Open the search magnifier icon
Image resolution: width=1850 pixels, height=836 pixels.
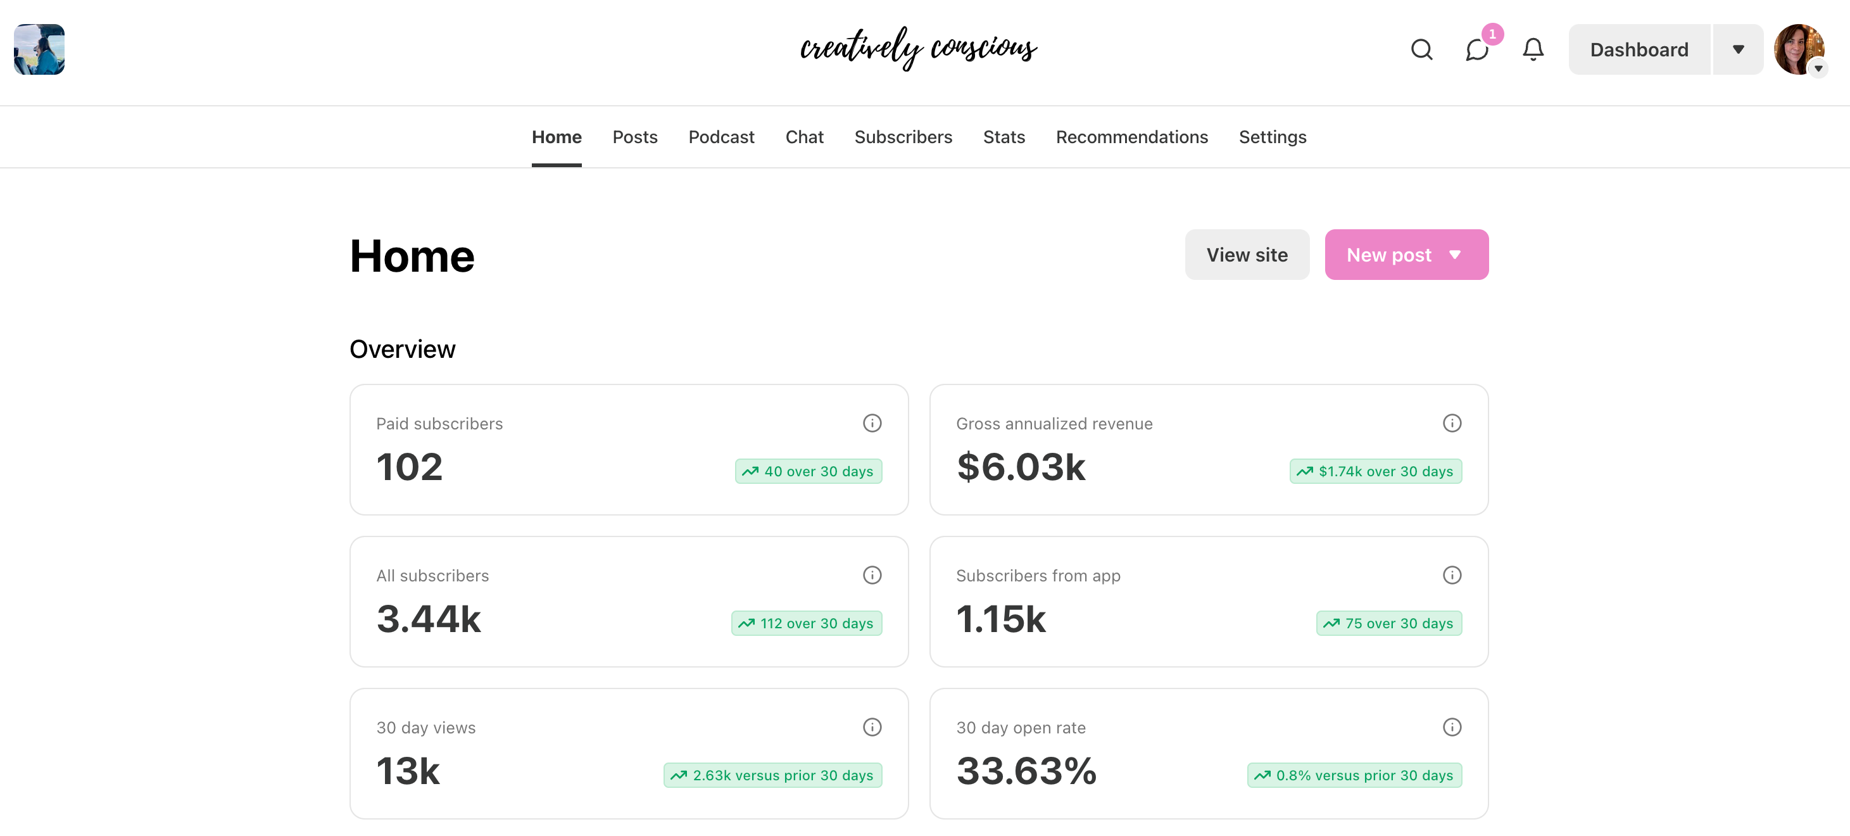pyautogui.click(x=1421, y=49)
